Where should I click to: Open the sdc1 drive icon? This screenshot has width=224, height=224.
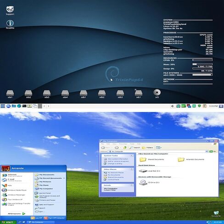tap(139, 94)
